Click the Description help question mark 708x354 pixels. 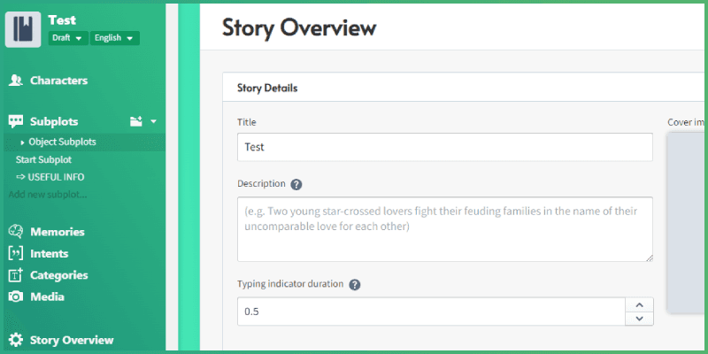tap(296, 185)
